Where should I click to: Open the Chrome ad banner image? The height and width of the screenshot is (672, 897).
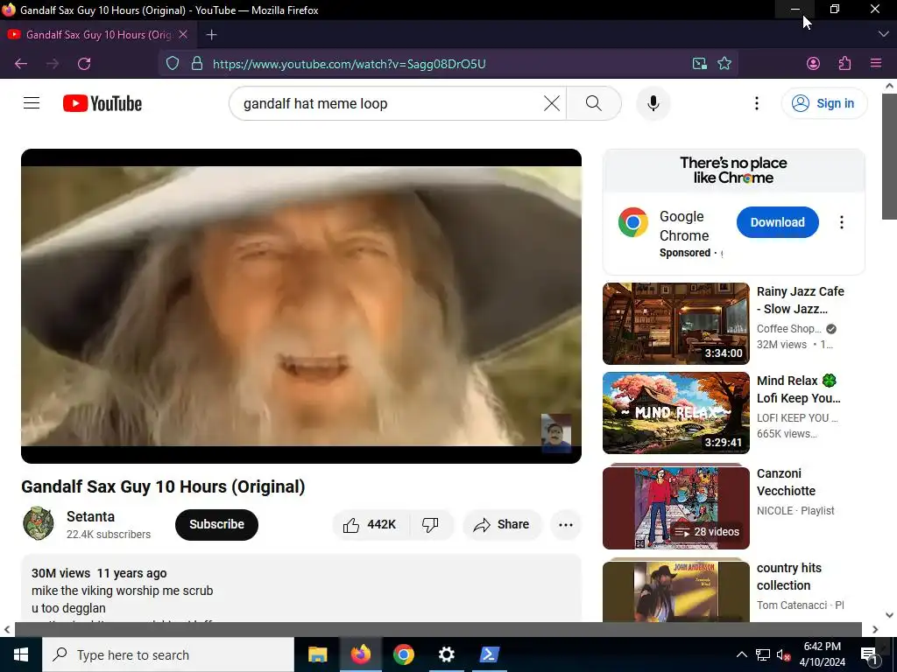(733, 171)
